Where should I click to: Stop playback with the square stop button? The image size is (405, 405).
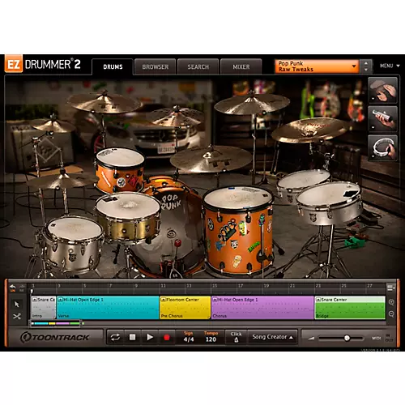click(x=132, y=337)
